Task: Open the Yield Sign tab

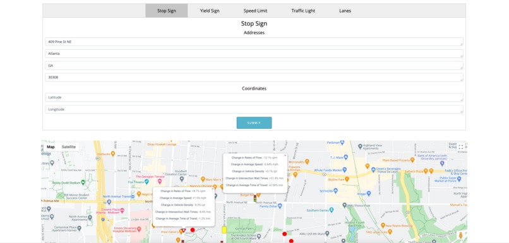Action: 210,11
